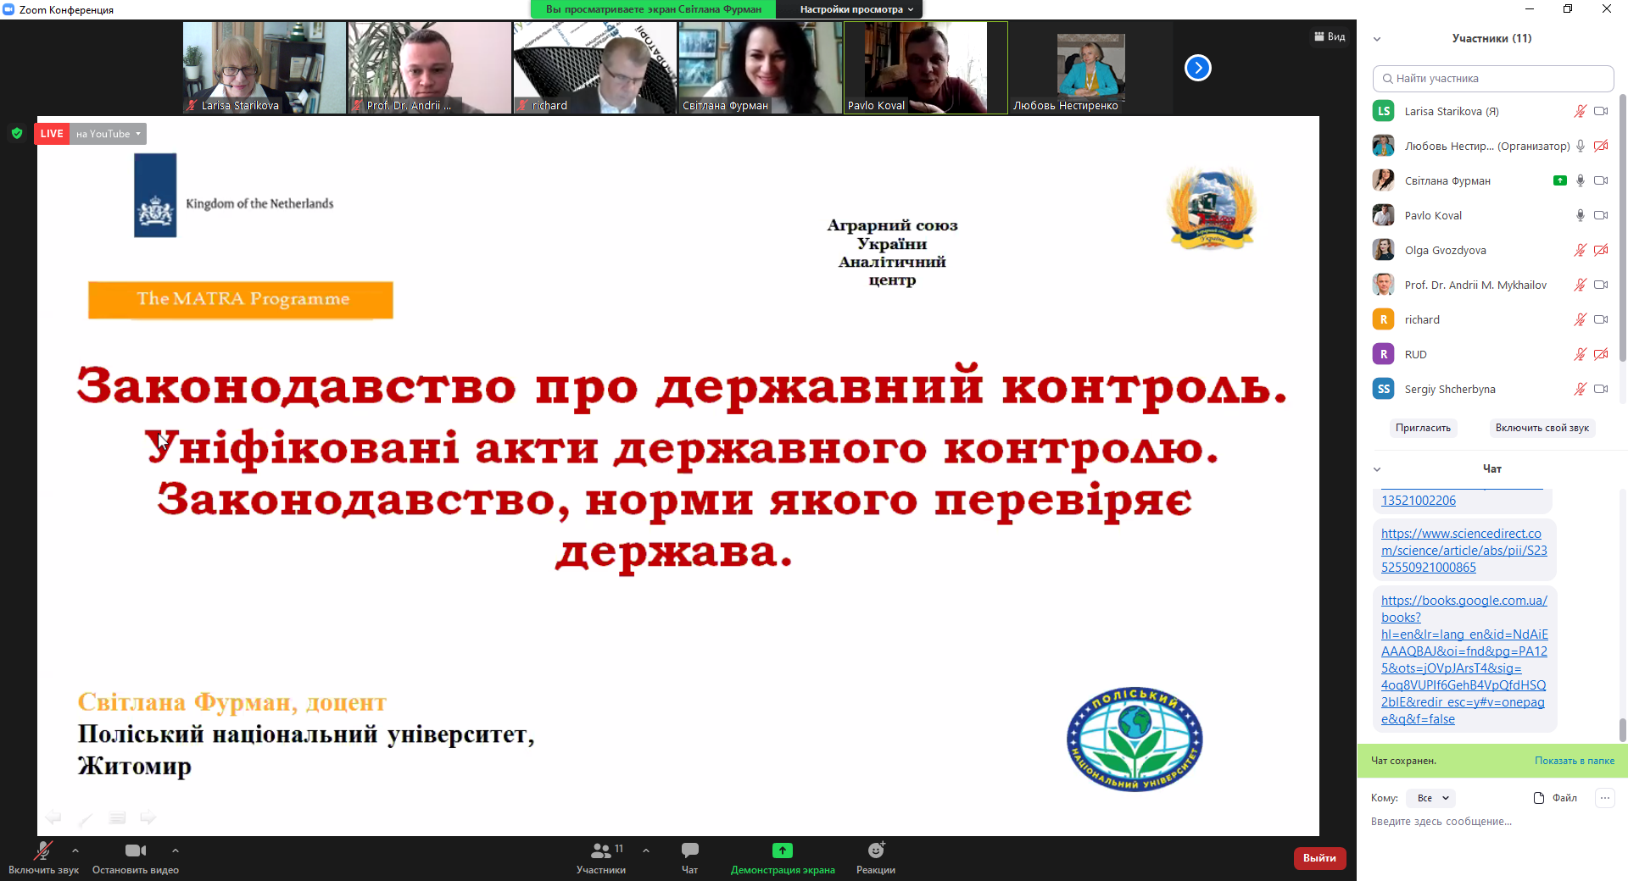Unmute microphone with Включить звук button
This screenshot has width=1628, height=881.
click(43, 857)
